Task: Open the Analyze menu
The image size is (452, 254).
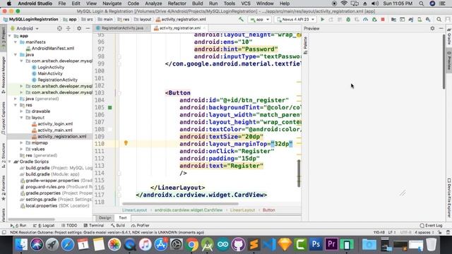Action: pos(153,4)
